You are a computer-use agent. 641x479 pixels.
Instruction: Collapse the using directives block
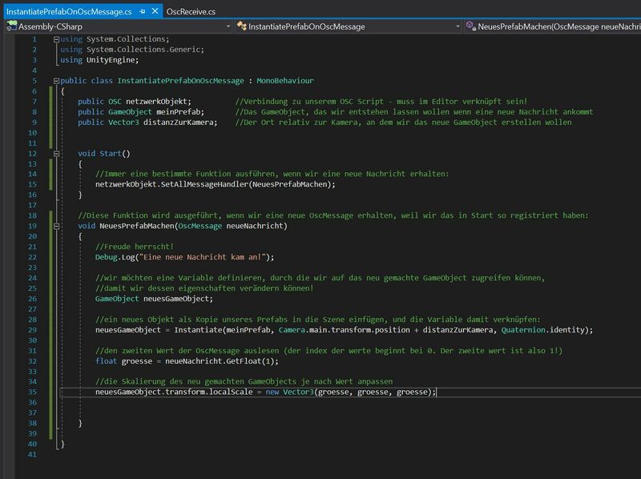pos(54,39)
